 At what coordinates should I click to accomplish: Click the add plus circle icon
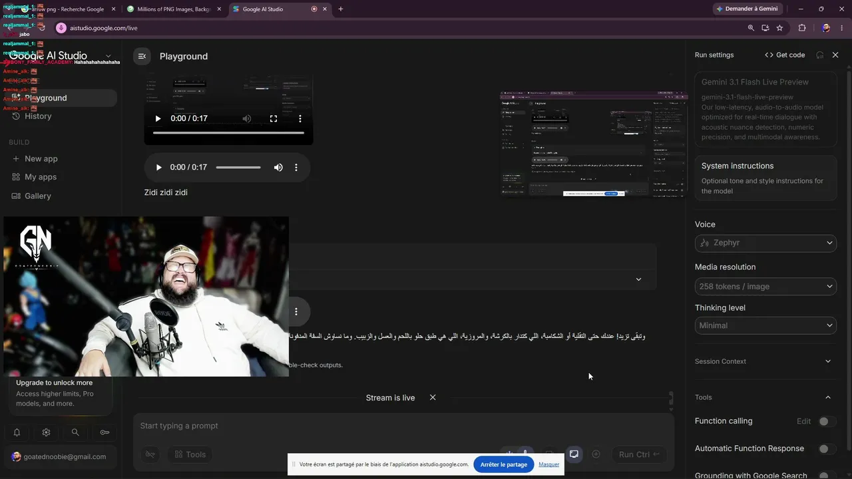596,454
